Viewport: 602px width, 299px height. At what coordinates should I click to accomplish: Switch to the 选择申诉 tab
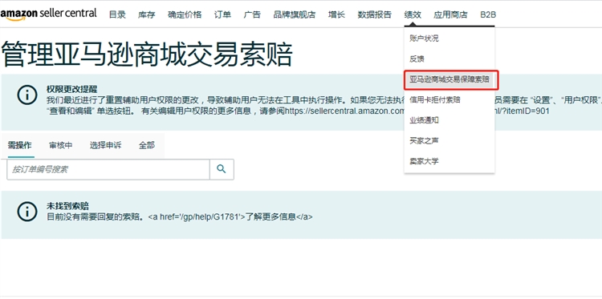click(106, 145)
